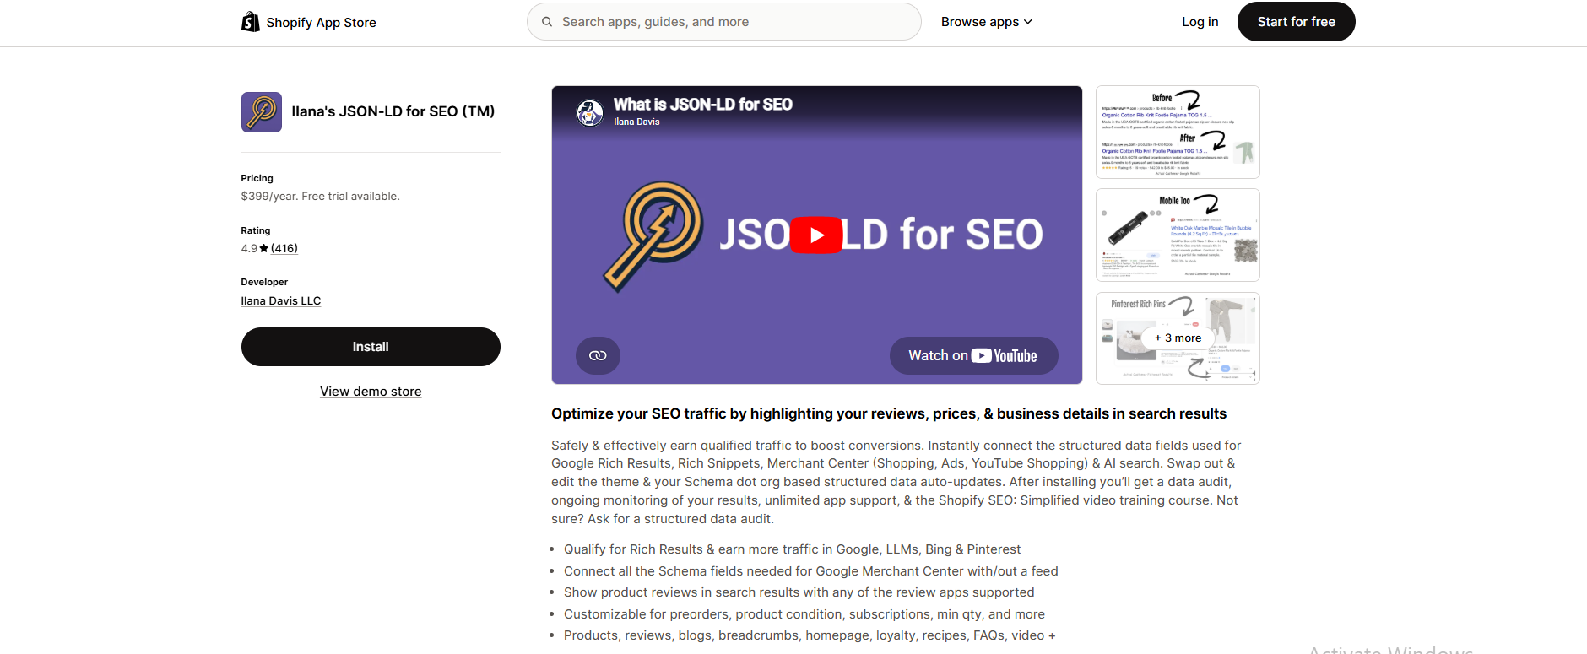Image resolution: width=1587 pixels, height=654 pixels.
Task: Click the Ilana Davis channel avatar
Action: point(590,112)
